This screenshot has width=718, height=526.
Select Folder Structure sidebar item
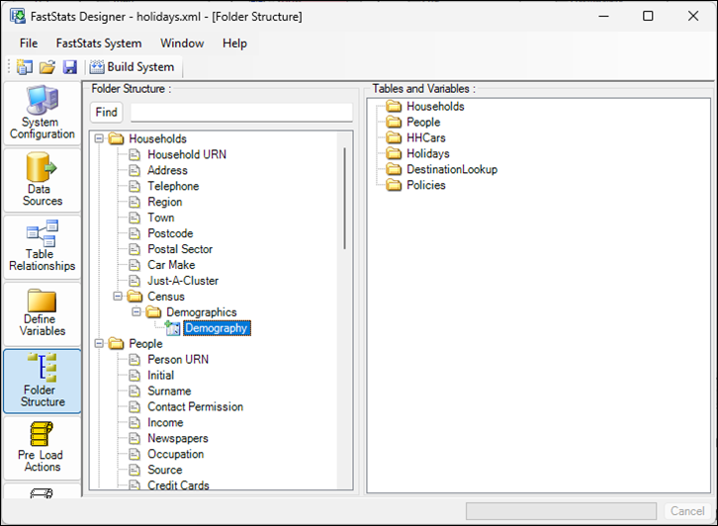pyautogui.click(x=43, y=381)
